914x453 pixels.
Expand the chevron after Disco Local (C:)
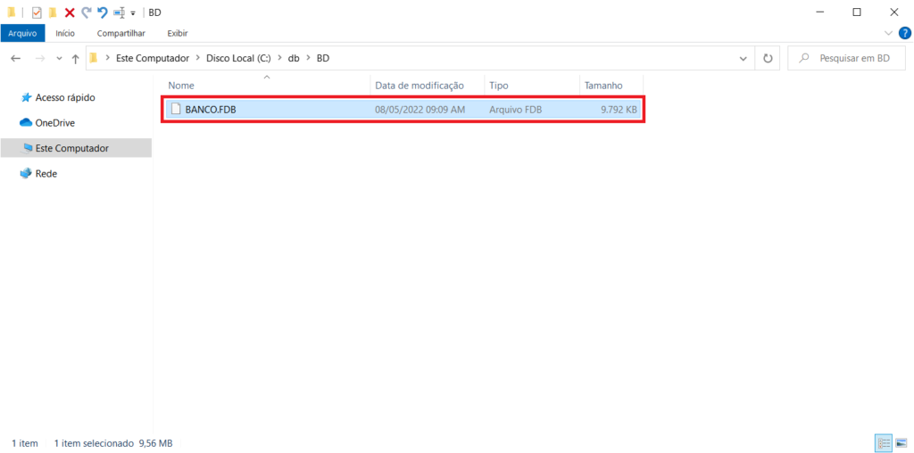click(279, 58)
